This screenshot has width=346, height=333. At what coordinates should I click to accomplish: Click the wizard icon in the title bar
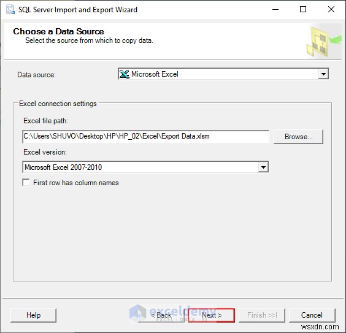pos(10,10)
